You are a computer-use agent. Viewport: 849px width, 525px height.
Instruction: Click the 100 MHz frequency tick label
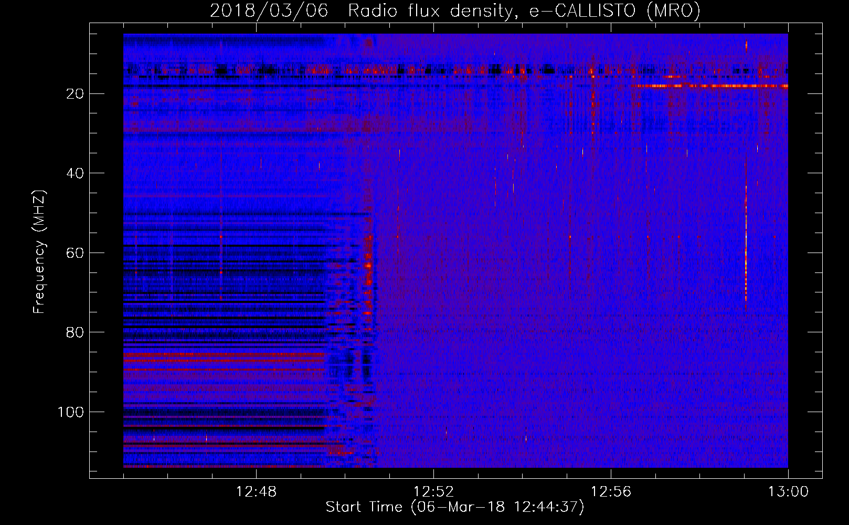point(71,412)
